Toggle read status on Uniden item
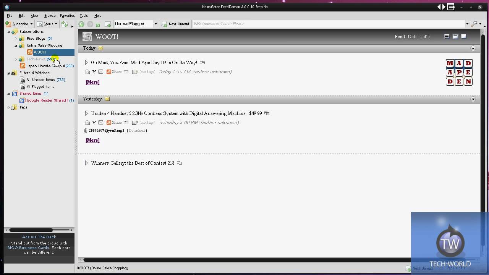The height and width of the screenshot is (275, 489). click(87, 123)
